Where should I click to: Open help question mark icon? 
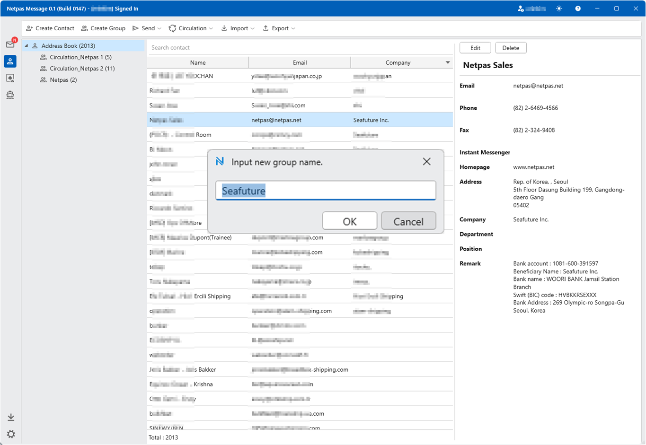(578, 9)
